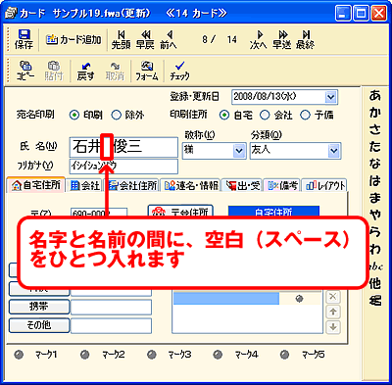Screen dimensions: 392x385
Task: Click the カード追加 add card button
Action: (73, 40)
